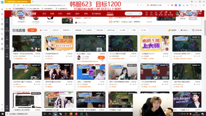
Task: Click the 开播 start-streaming icon
Action: (156, 13)
